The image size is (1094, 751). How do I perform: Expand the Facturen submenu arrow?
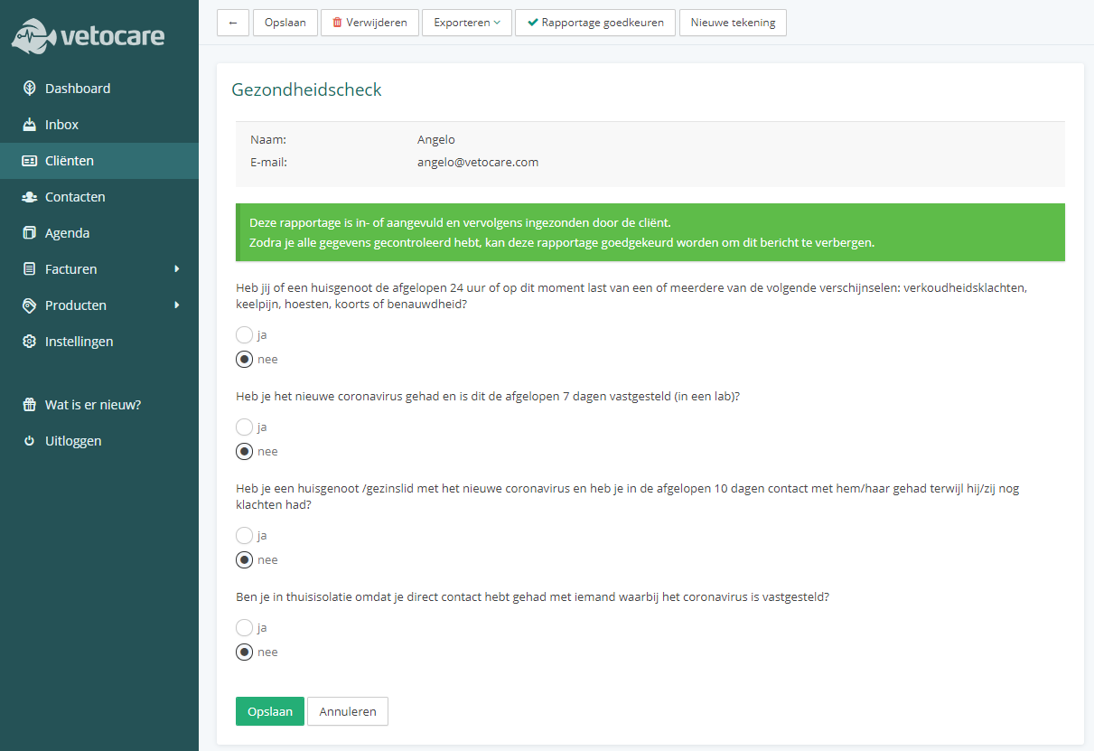[x=177, y=269]
